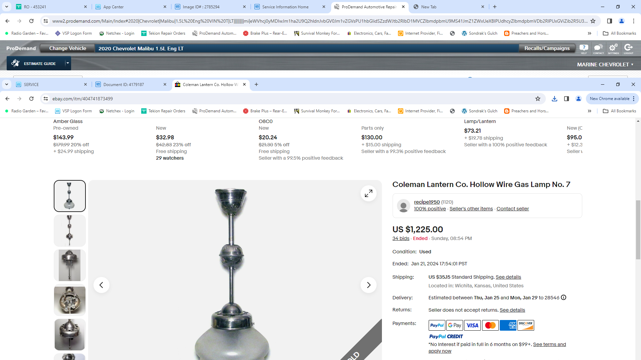641x360 pixels.
Task: Click the Change Vehicle button
Action: [x=68, y=48]
